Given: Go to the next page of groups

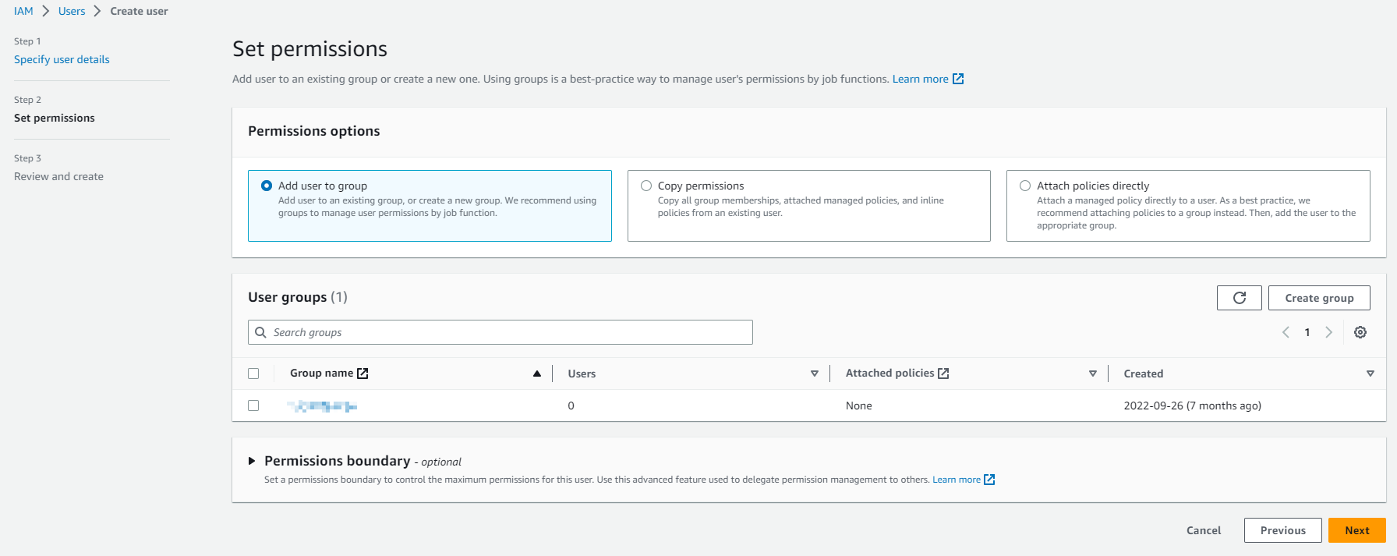Looking at the screenshot, I should (x=1329, y=332).
